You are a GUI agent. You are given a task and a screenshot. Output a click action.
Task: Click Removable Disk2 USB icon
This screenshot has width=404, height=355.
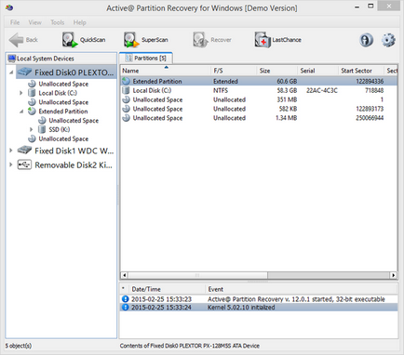[x=24, y=164]
